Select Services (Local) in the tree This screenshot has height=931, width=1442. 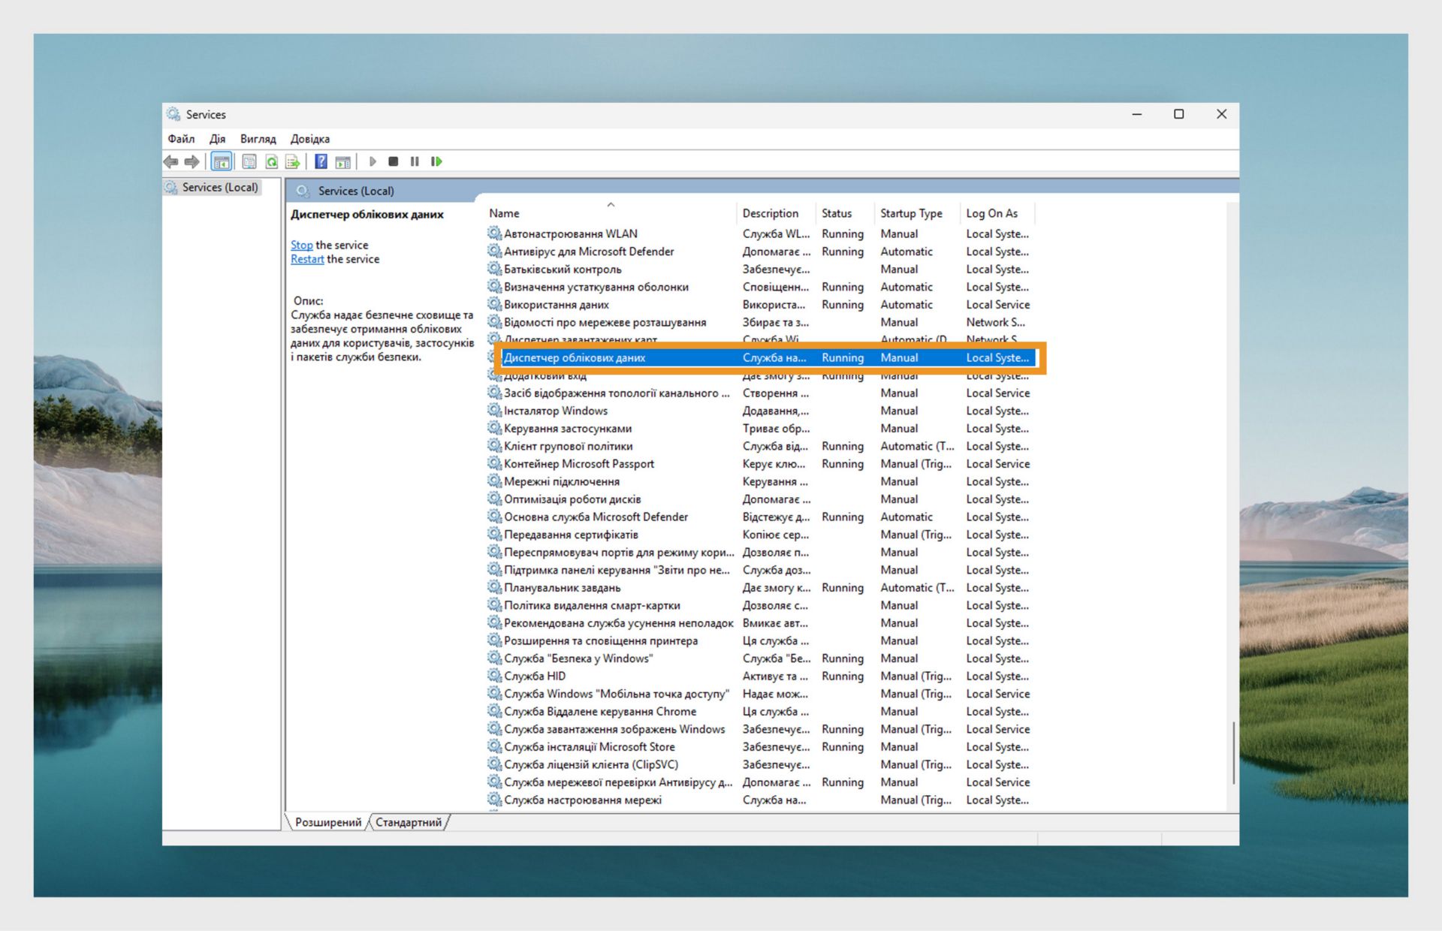click(219, 188)
